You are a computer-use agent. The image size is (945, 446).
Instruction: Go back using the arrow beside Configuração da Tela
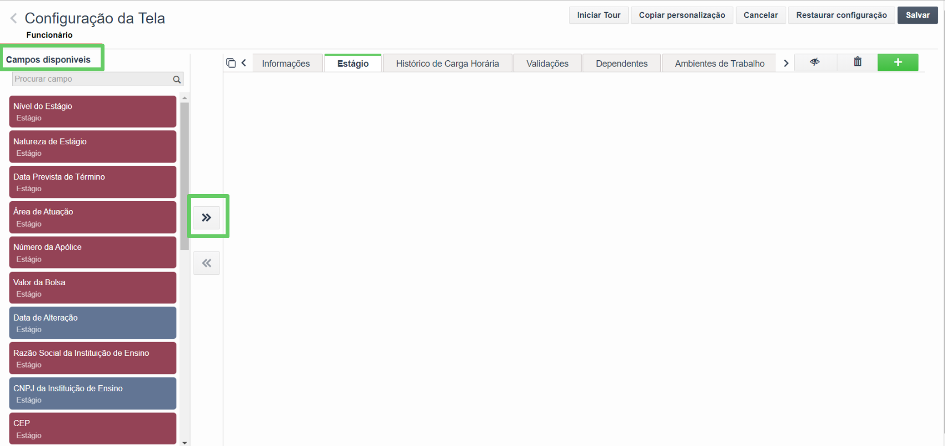click(14, 18)
